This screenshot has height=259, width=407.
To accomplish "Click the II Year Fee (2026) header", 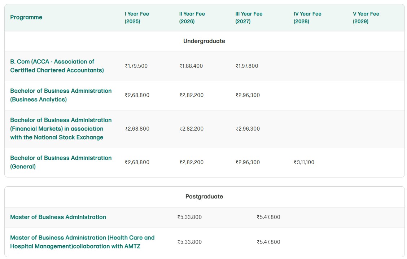I will (x=192, y=18).
